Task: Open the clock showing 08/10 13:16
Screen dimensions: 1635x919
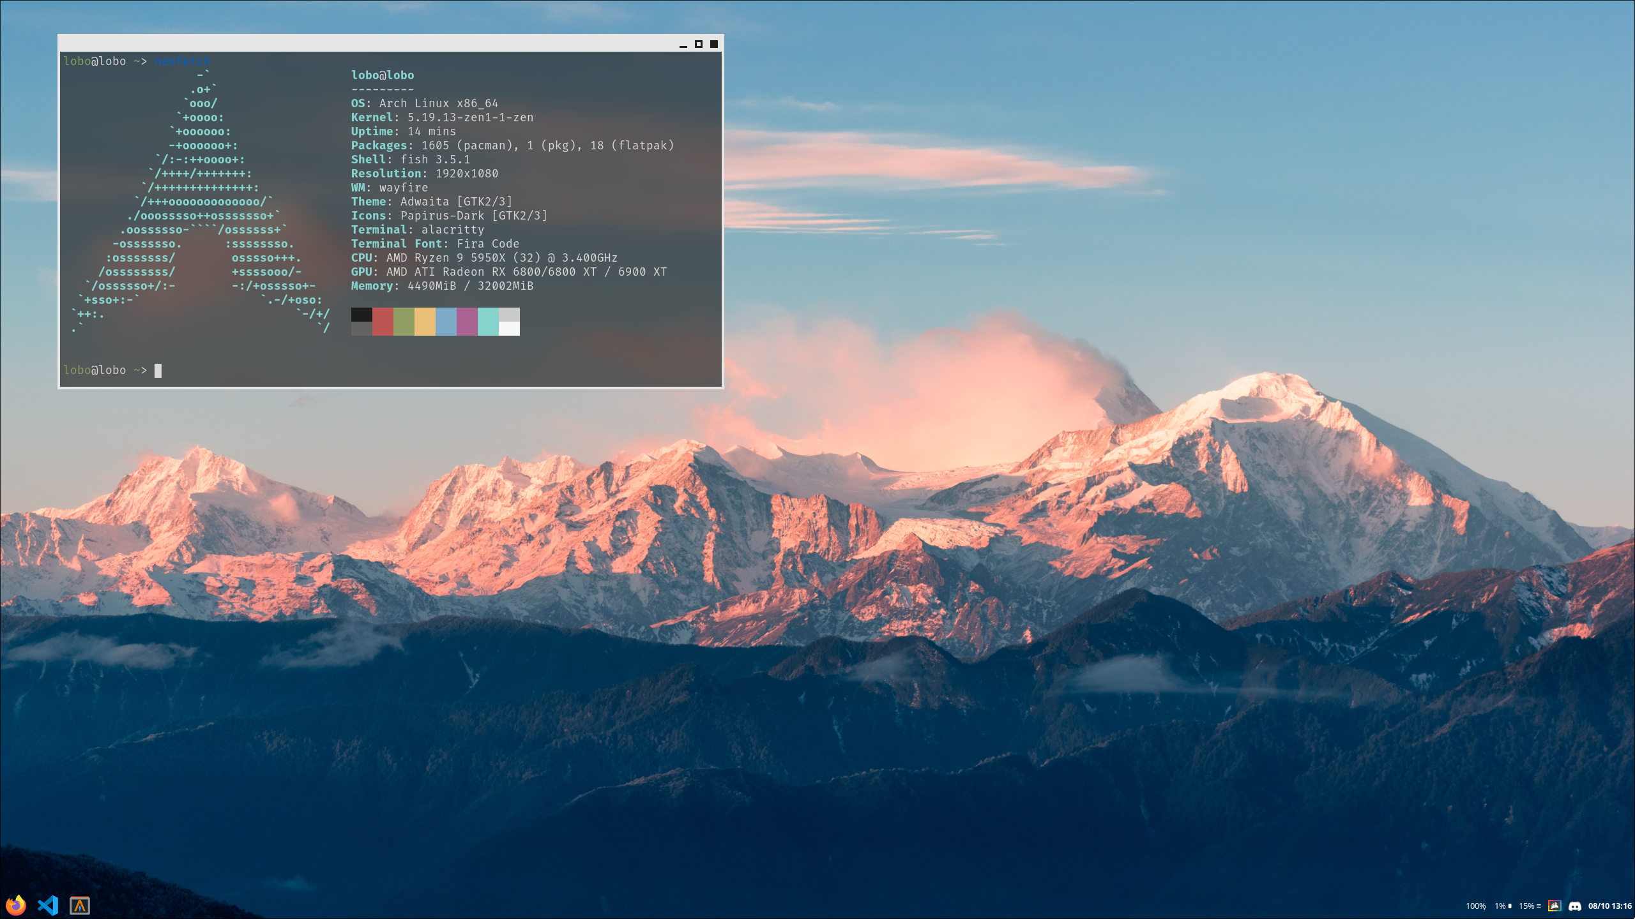Action: [1609, 906]
